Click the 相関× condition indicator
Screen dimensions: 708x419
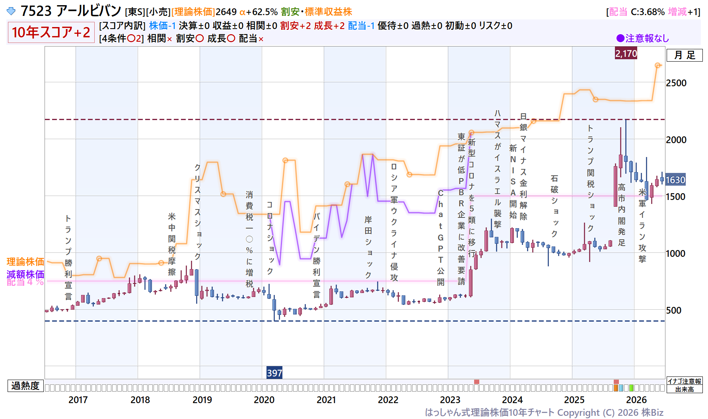159,39
